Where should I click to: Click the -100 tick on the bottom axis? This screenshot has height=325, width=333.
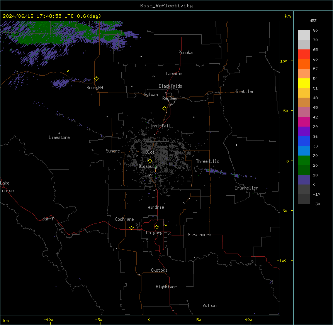click(48, 320)
